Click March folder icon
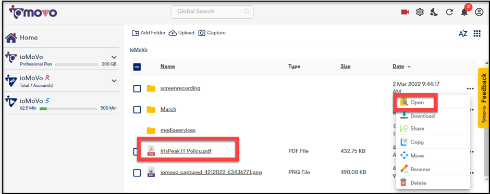The height and width of the screenshot is (194, 490). (151, 109)
